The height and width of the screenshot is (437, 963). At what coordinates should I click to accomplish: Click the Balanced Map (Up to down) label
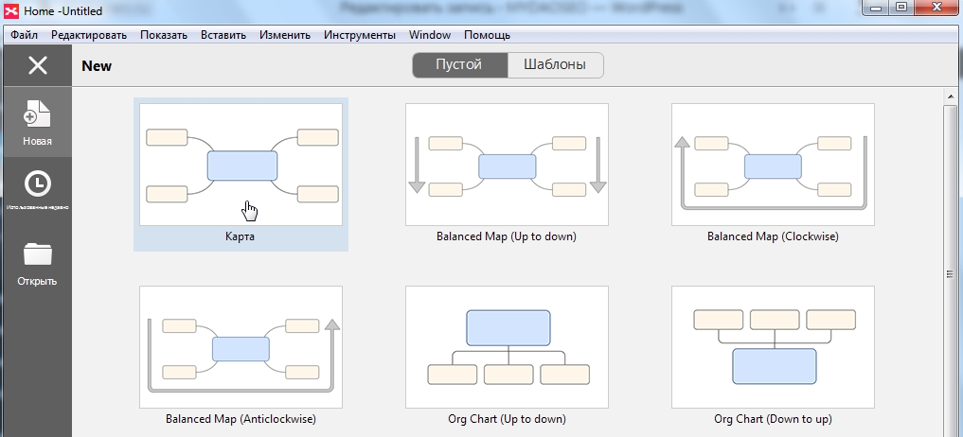tap(507, 236)
